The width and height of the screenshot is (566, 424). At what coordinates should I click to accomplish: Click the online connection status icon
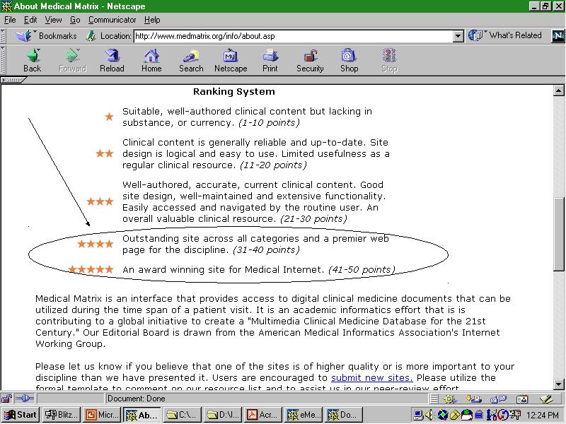(25, 399)
